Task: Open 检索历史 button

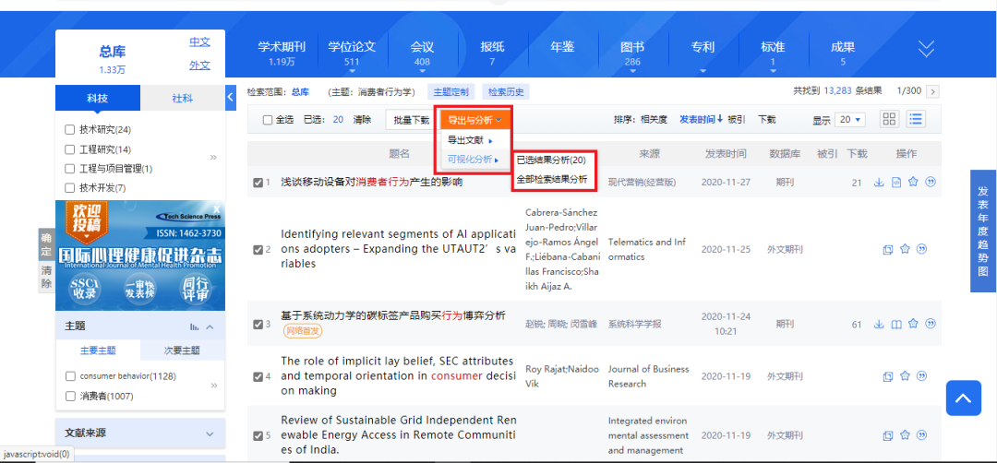Action: tap(506, 91)
